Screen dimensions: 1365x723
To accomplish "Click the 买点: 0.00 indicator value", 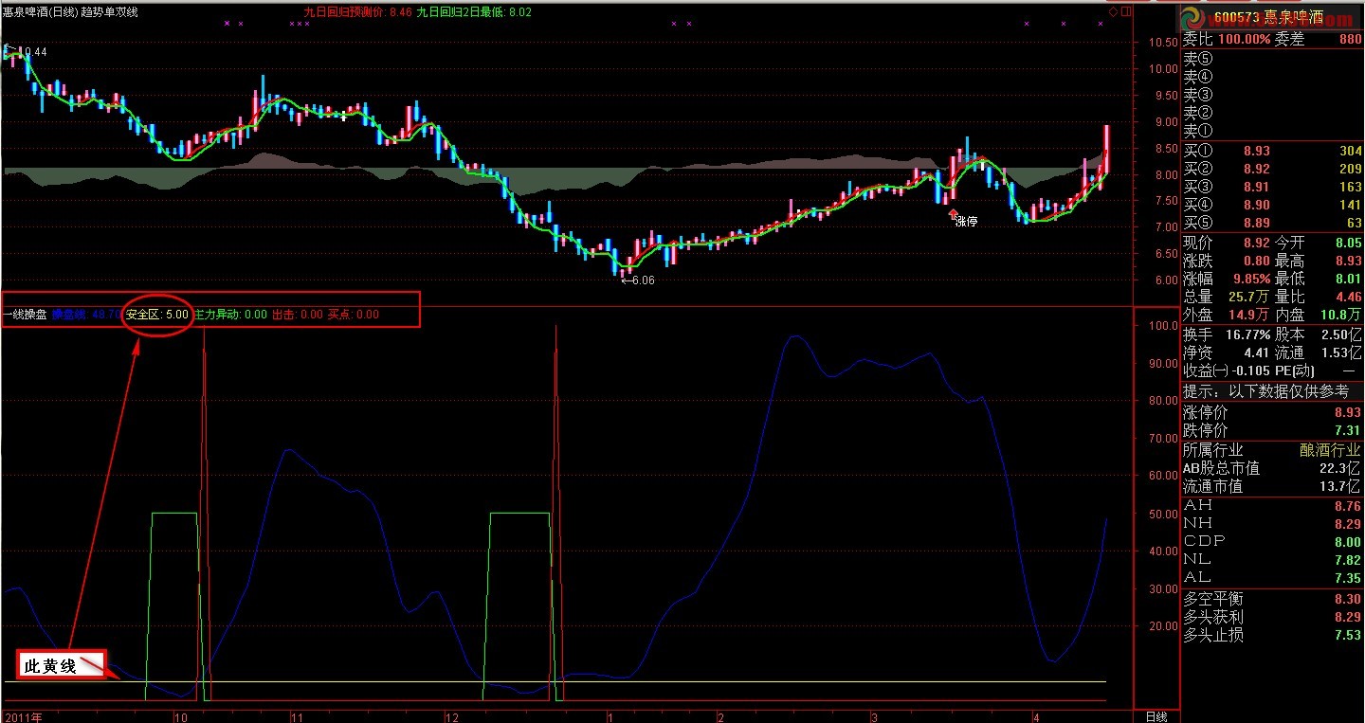I will tap(354, 314).
